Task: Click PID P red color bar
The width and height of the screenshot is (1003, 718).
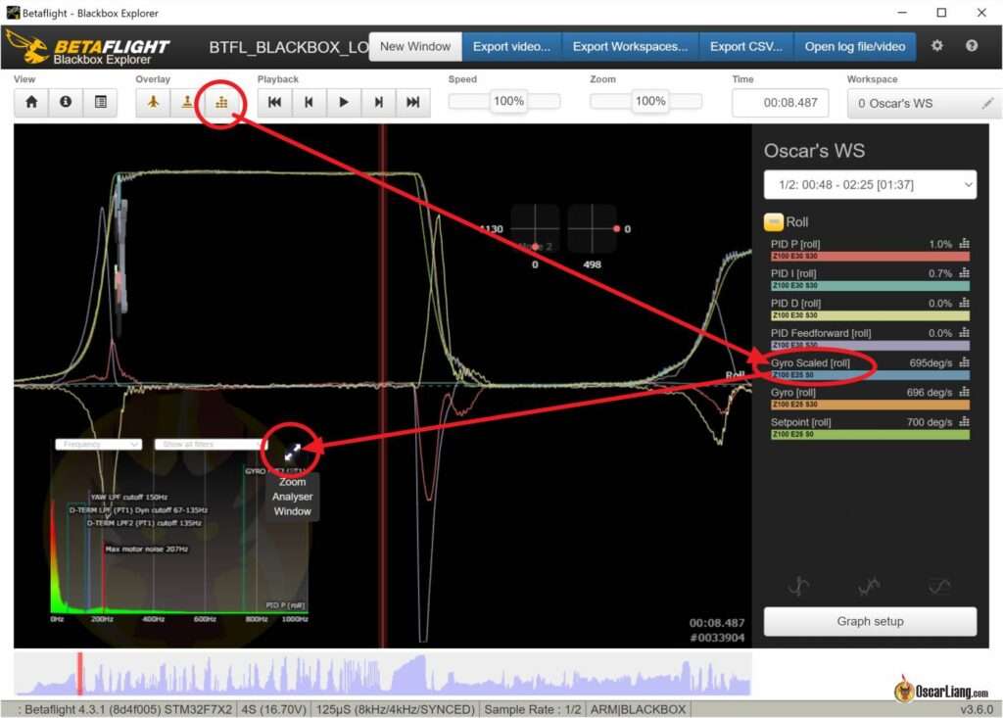Action: coord(870,256)
